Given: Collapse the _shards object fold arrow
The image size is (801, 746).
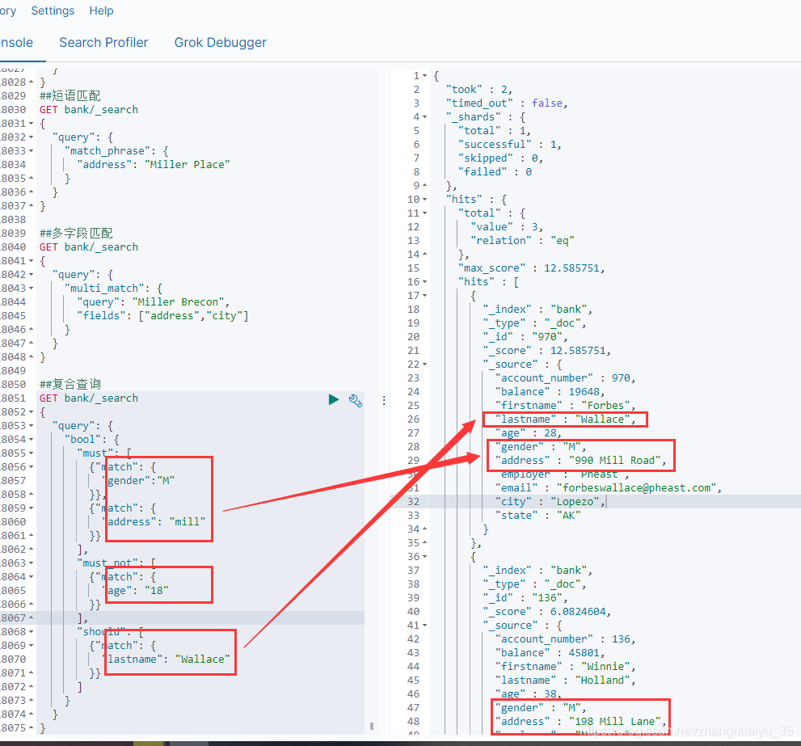Looking at the screenshot, I should pos(424,116).
